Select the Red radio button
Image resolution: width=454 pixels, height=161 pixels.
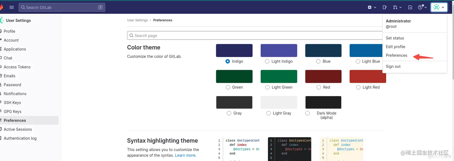319,87
